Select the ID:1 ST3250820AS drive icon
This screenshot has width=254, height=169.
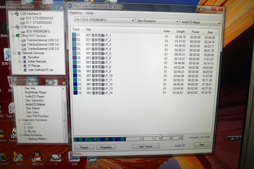click(22, 23)
